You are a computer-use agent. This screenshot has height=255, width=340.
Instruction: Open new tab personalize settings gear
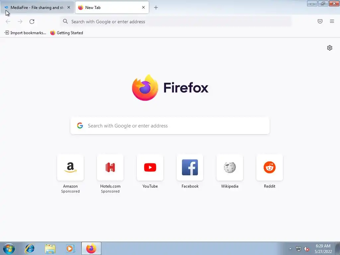[x=330, y=48]
